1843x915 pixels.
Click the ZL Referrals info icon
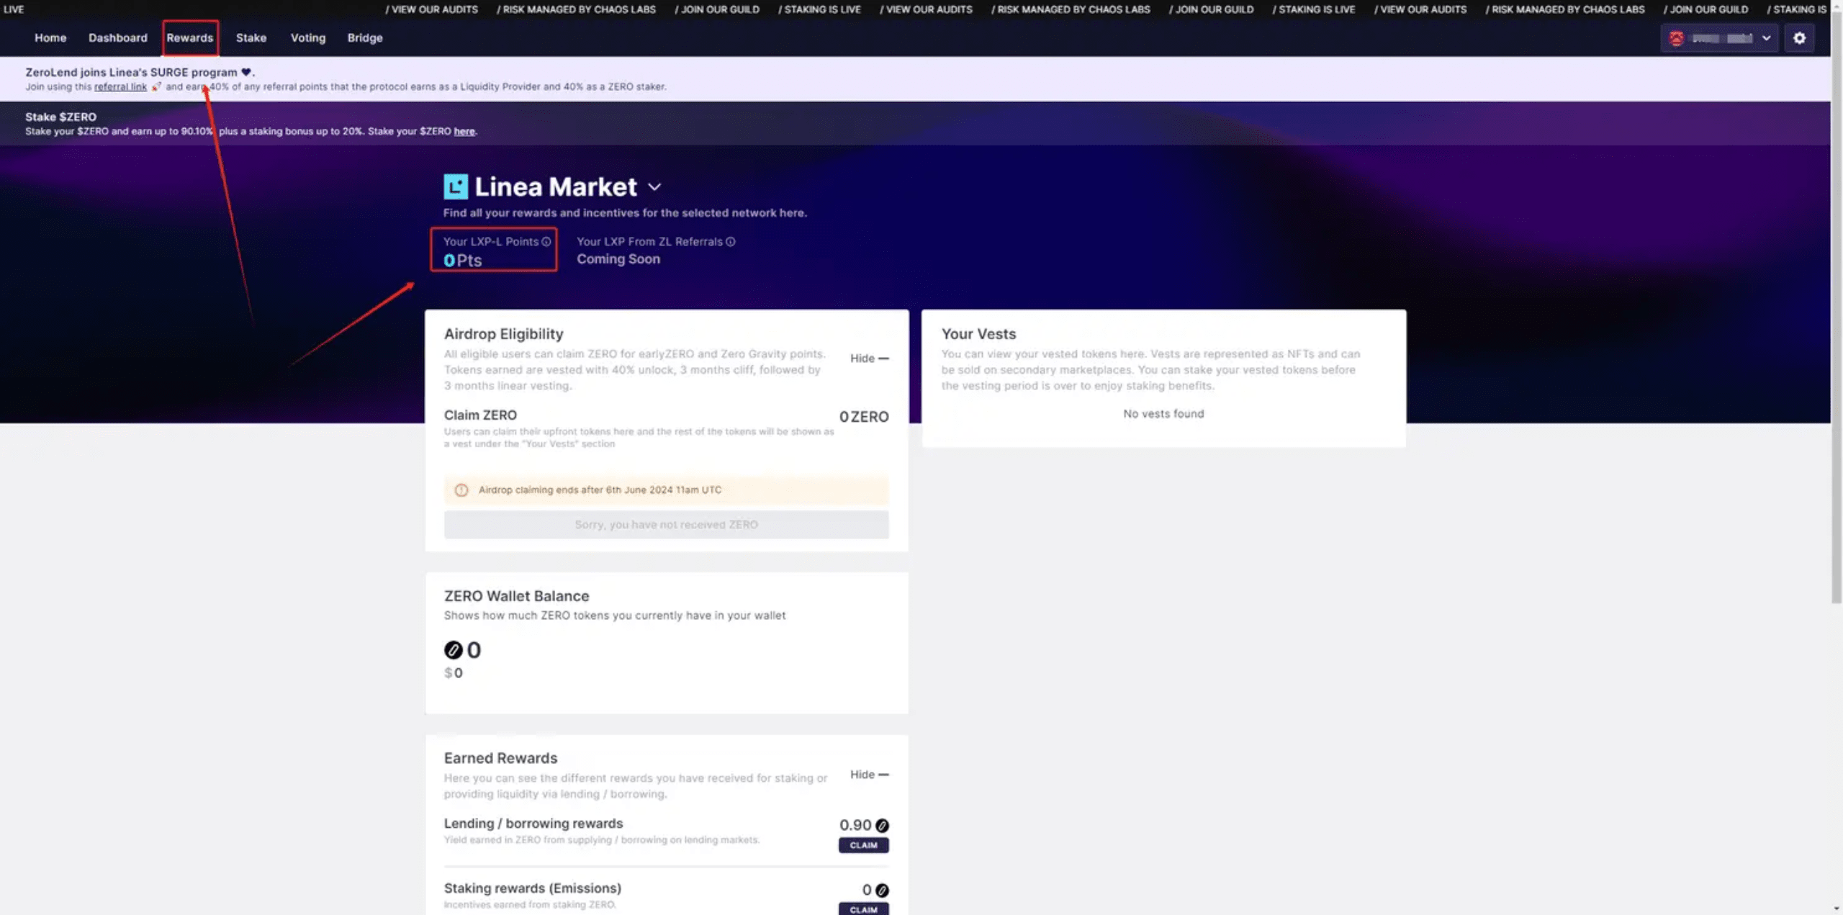(x=731, y=242)
